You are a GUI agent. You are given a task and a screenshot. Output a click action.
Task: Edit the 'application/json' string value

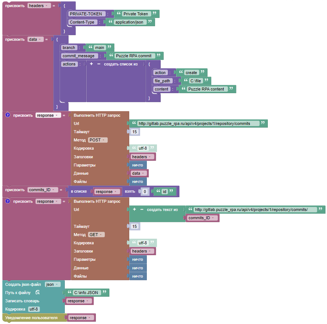click(x=129, y=22)
